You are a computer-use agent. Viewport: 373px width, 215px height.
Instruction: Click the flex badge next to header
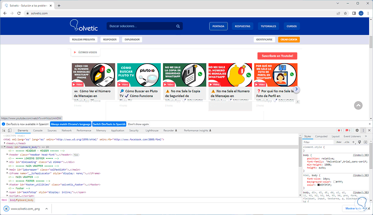click(x=76, y=155)
